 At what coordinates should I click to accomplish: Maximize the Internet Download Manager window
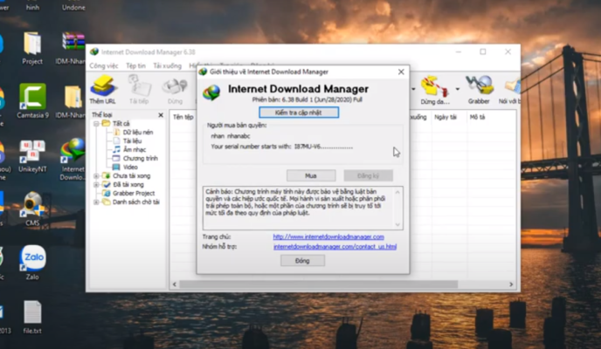(x=483, y=51)
